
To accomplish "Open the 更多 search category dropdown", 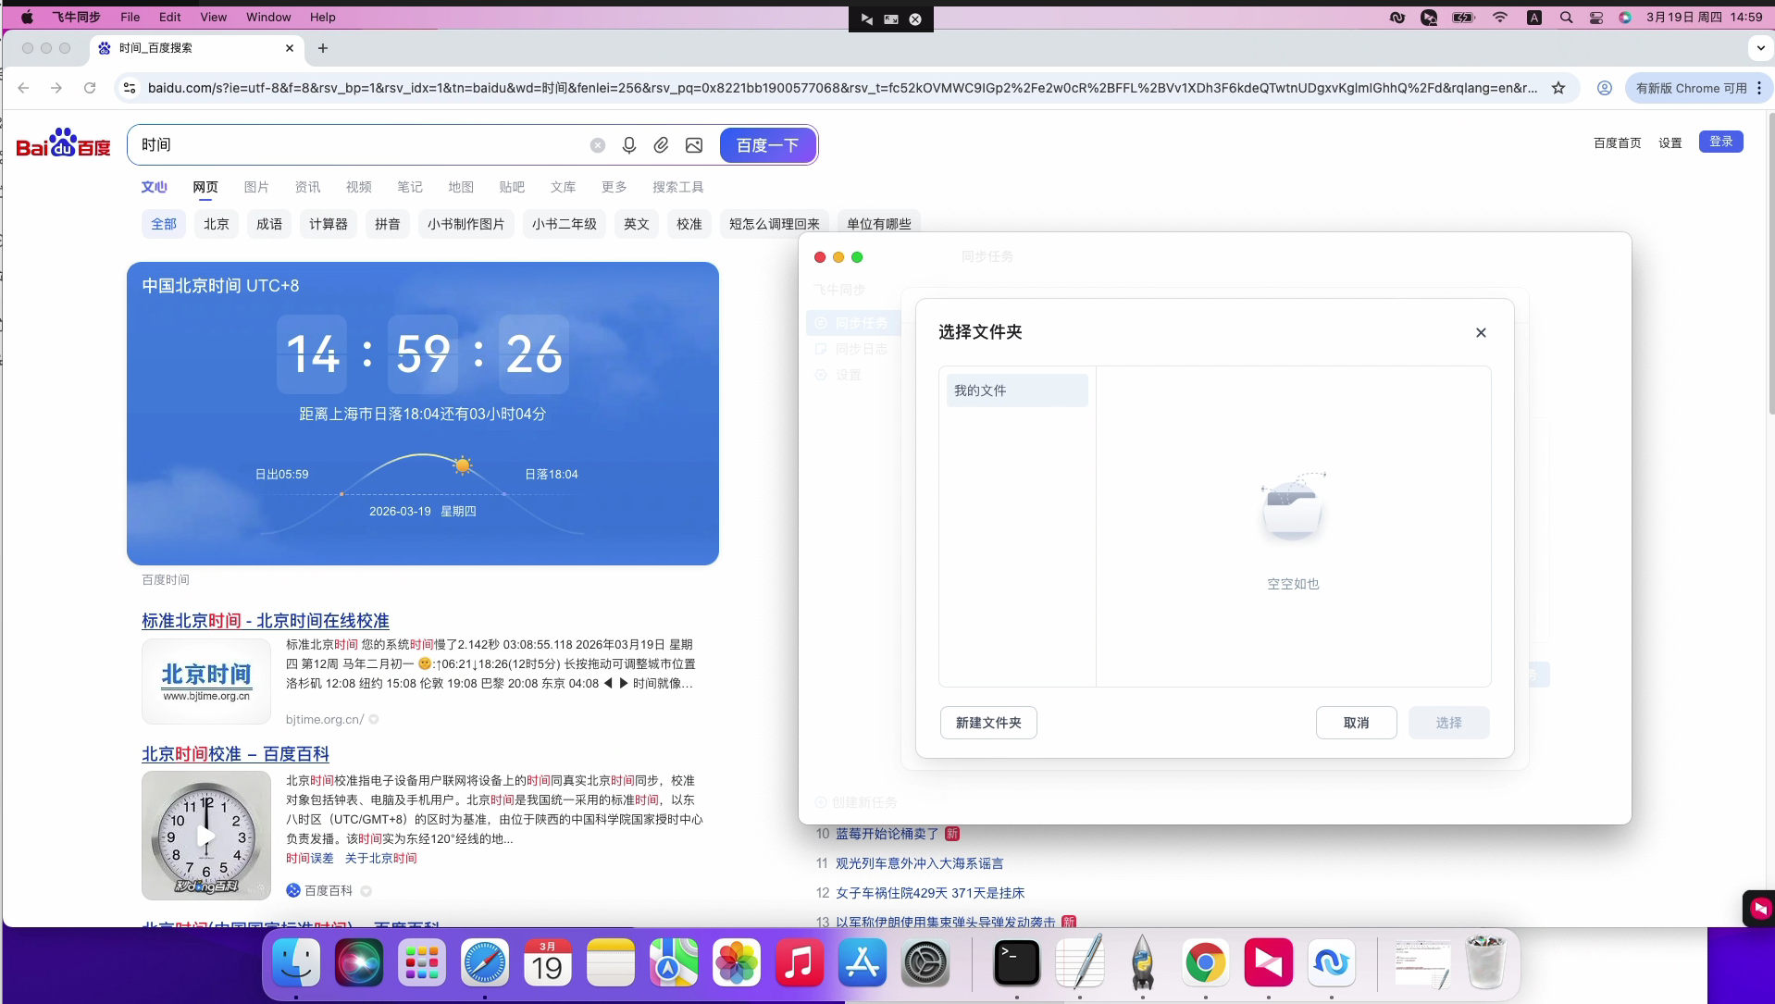I will 614,187.
